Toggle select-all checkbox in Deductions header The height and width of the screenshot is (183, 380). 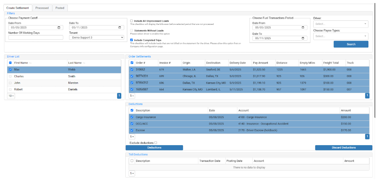click(132, 111)
